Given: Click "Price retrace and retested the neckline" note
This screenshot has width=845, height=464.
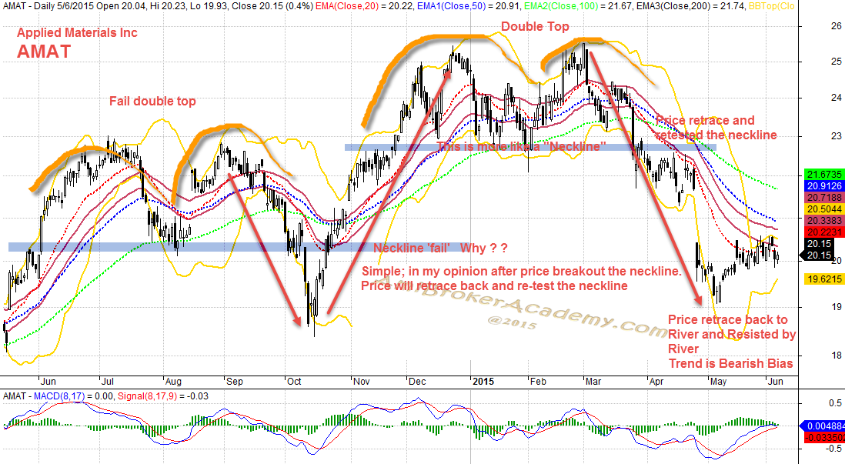Looking at the screenshot, I should pos(716,128).
